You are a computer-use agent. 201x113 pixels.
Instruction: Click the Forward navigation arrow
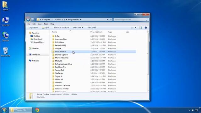(x=33, y=19)
